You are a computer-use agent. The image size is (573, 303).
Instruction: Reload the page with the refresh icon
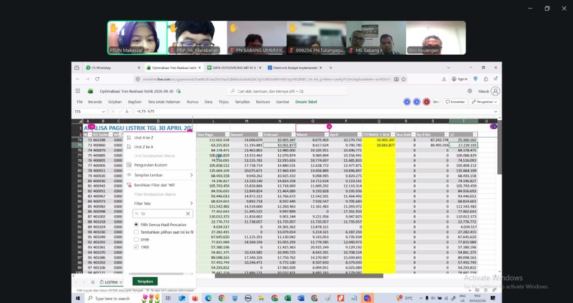[x=97, y=79]
